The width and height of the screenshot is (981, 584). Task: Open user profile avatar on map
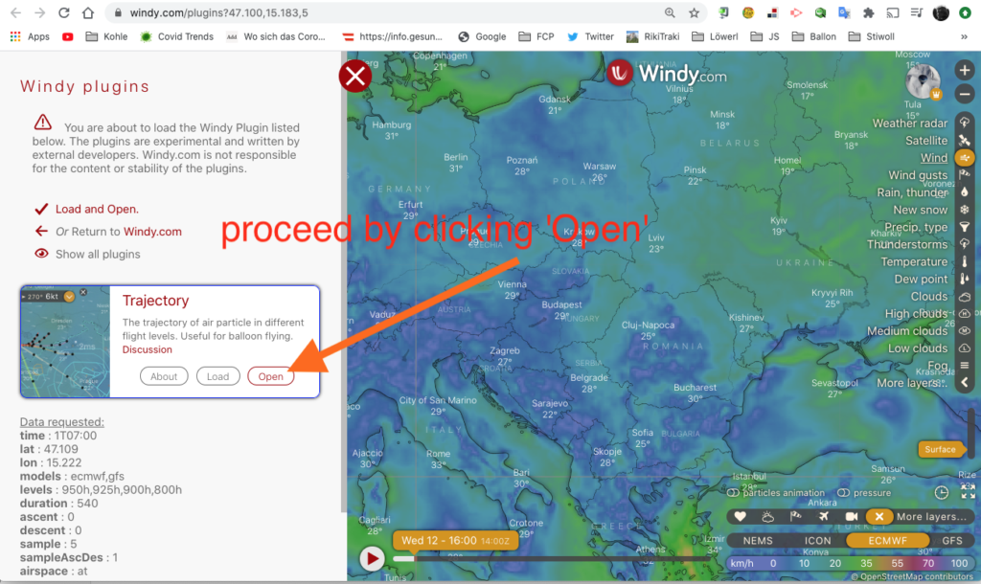point(923,81)
